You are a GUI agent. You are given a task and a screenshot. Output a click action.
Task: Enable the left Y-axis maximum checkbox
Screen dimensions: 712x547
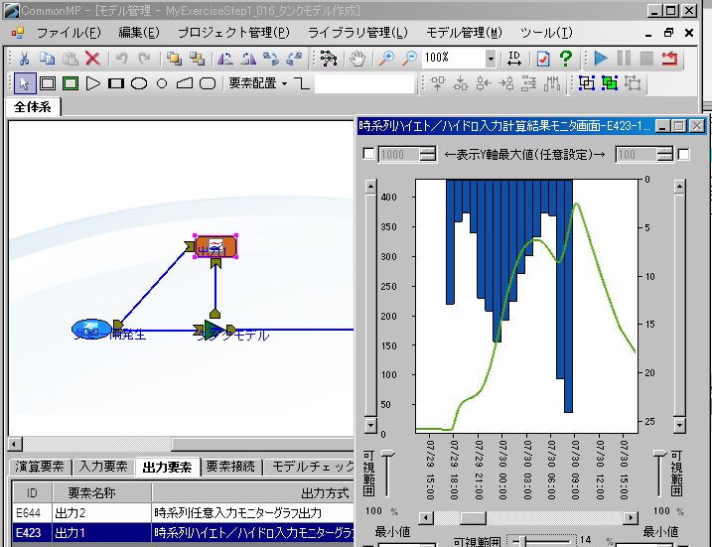point(369,154)
